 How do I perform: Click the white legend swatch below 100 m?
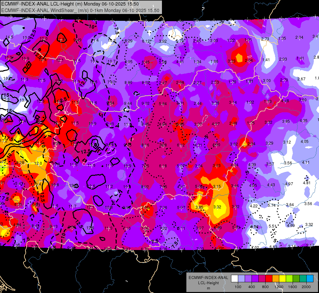click(x=235, y=279)
